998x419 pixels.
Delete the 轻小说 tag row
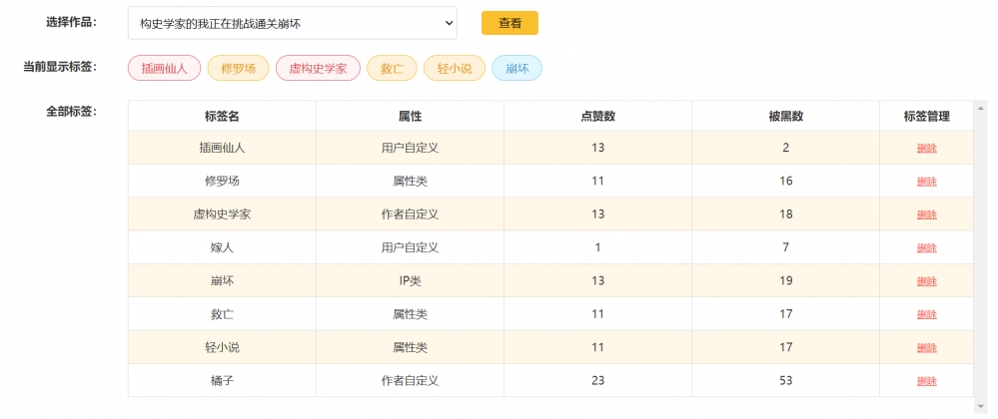click(926, 348)
